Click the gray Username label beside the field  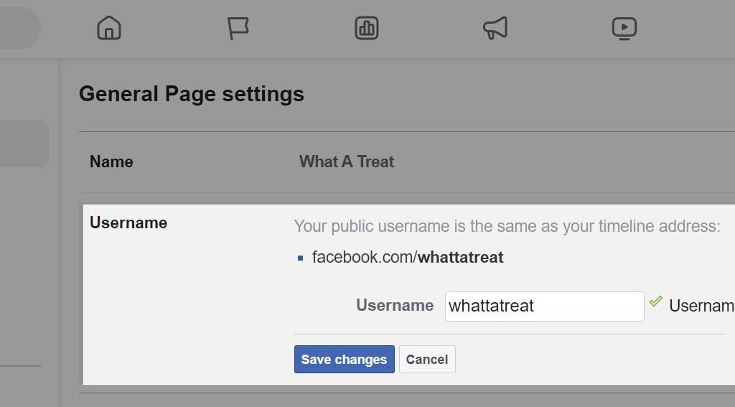[x=395, y=306]
